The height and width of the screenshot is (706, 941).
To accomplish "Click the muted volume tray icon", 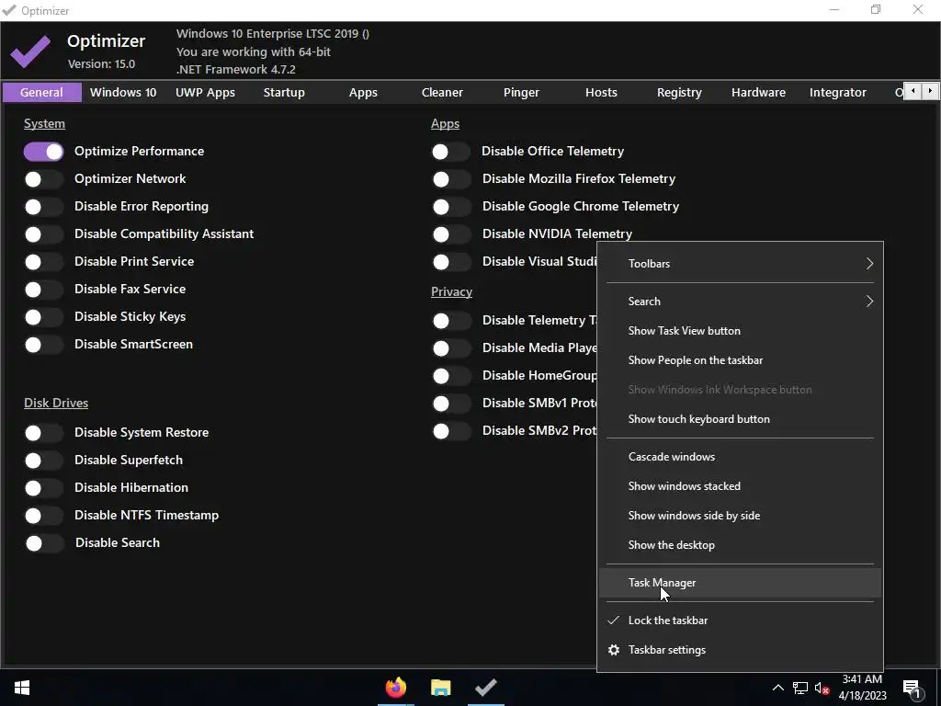I will 822,688.
